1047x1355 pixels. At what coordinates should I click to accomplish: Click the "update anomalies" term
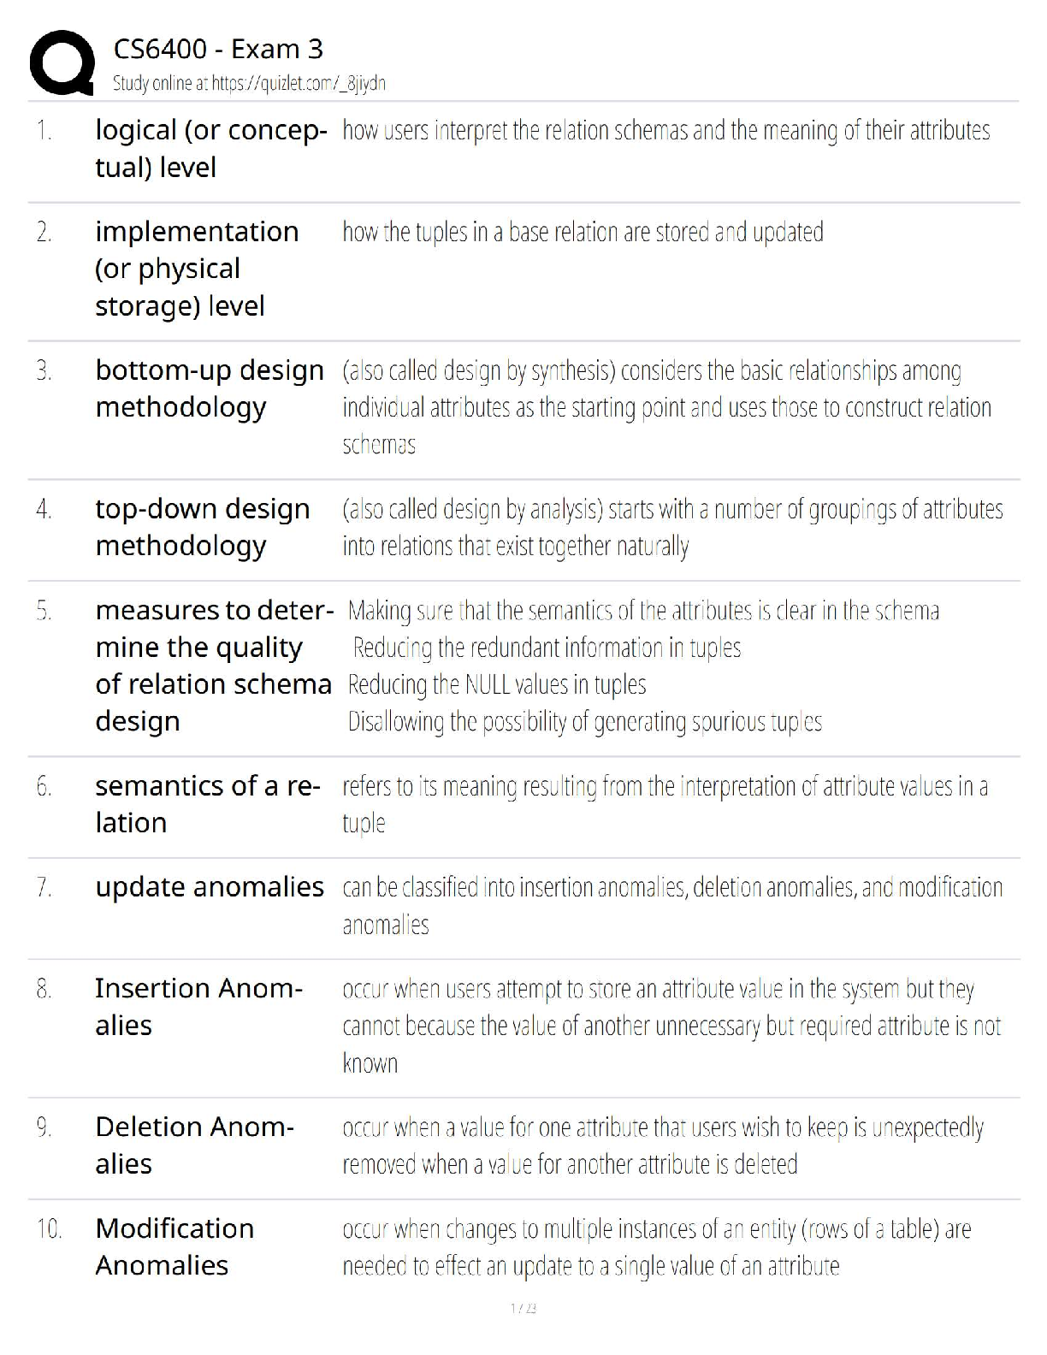click(x=210, y=887)
